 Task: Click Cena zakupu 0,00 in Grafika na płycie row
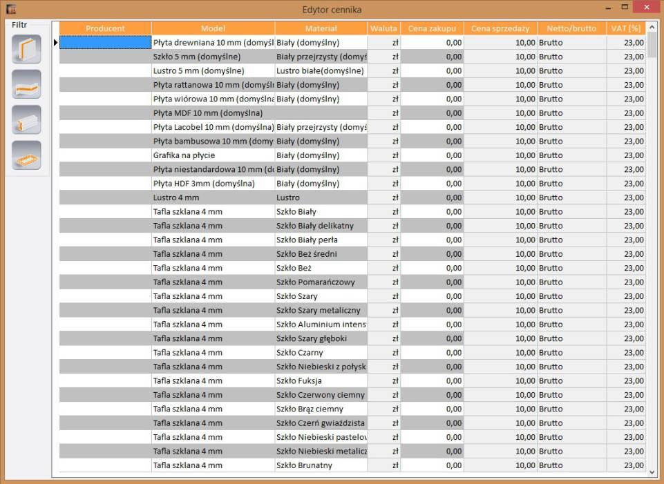pos(432,155)
